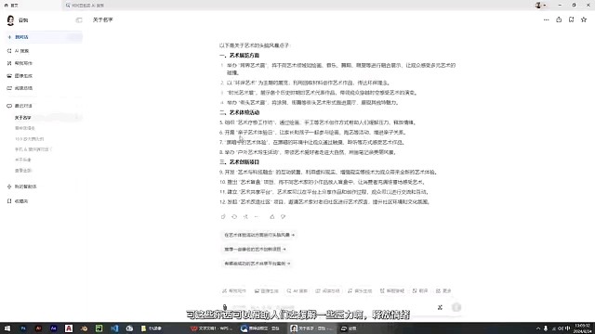Click the bookmark icon in chat header
The image size is (595, 334).
coord(571,19)
